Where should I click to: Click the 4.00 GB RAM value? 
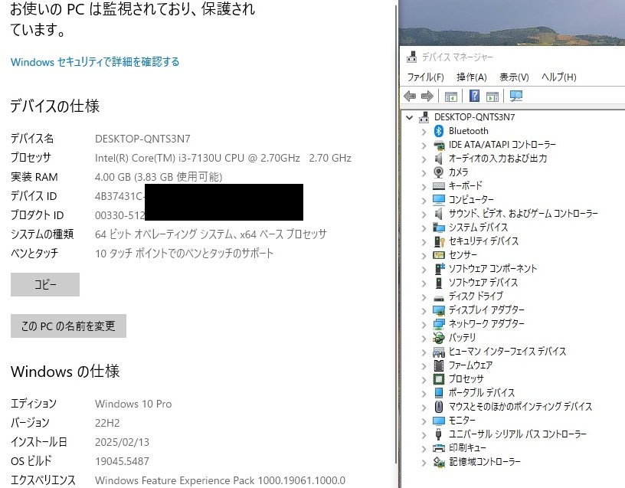click(159, 177)
